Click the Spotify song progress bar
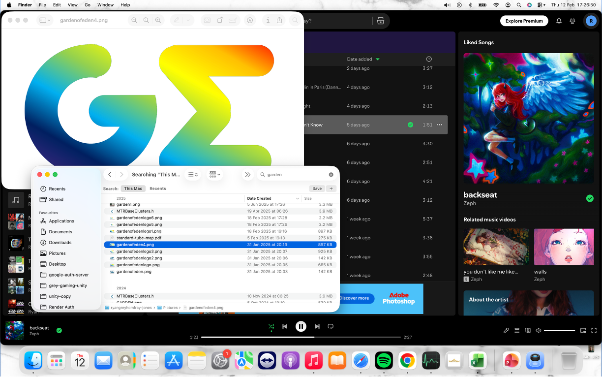 point(301,337)
